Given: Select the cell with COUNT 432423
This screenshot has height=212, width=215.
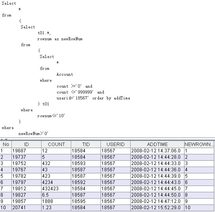Looking at the screenshot, I should coord(56,189).
